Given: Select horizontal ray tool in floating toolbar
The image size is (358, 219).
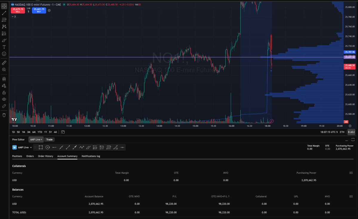Looking at the screenshot, I should click(54, 148).
